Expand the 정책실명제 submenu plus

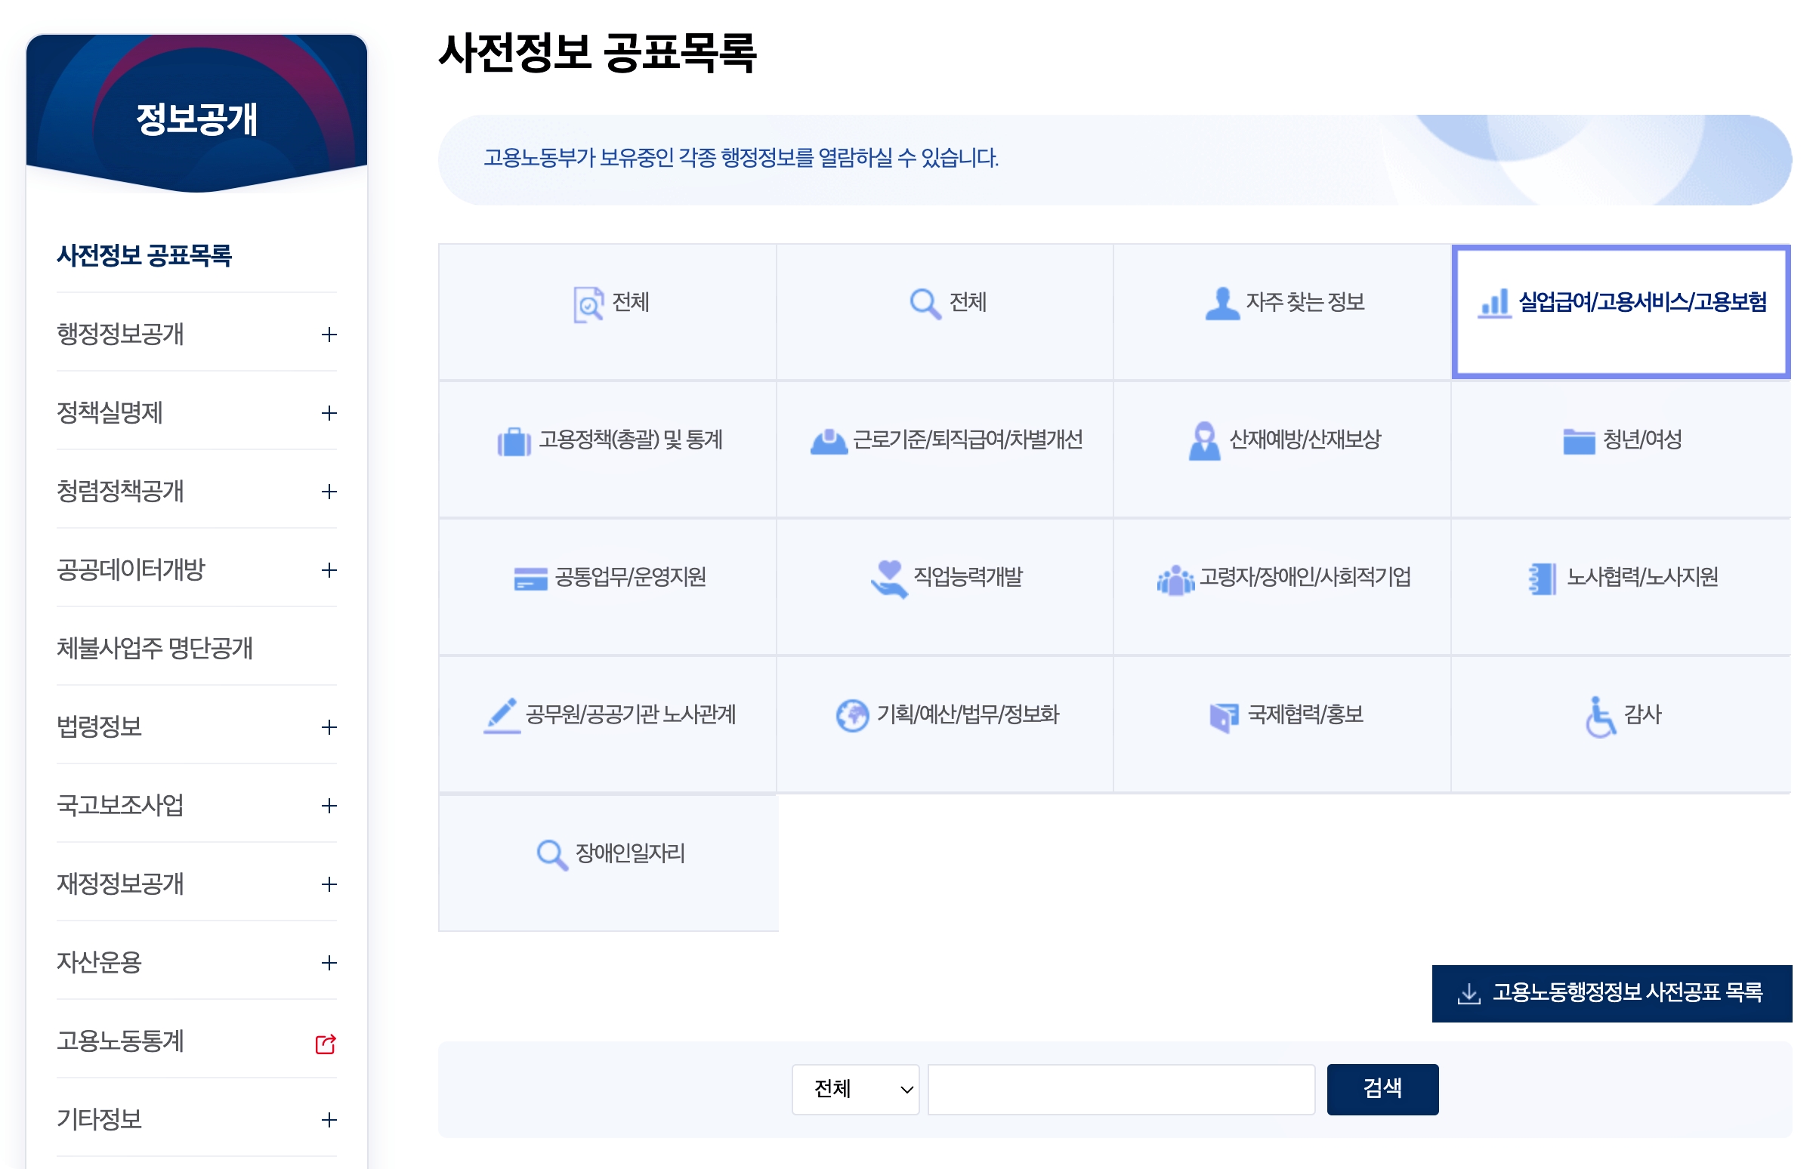(x=329, y=414)
